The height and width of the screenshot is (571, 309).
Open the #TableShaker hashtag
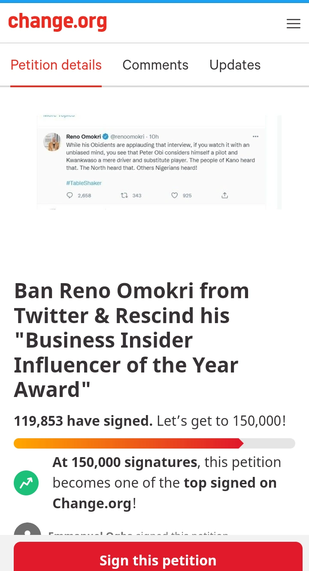(84, 183)
